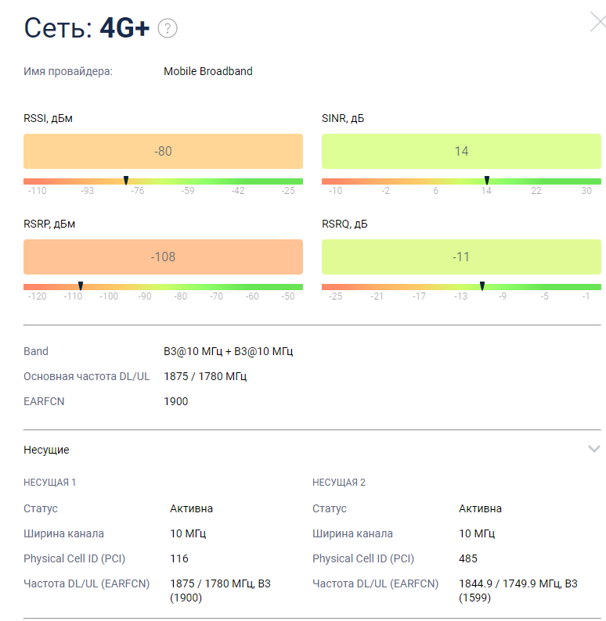The width and height of the screenshot is (606, 621).
Task: Click the НЕСУЩАЯ 2 heading
Action: click(x=339, y=483)
